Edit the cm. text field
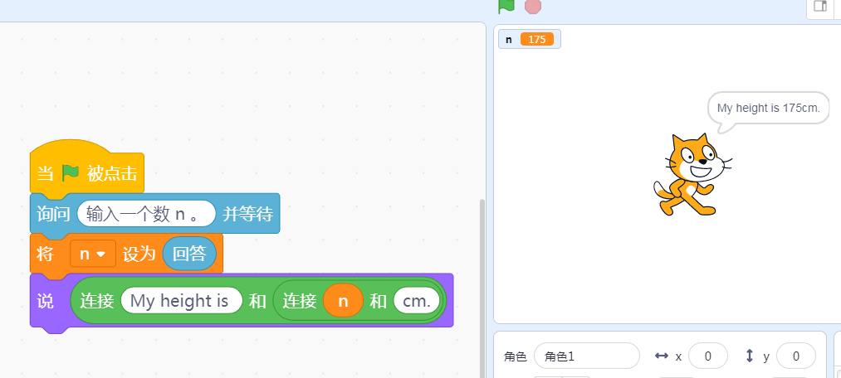Viewport: 841px width, 378px height. 417,301
